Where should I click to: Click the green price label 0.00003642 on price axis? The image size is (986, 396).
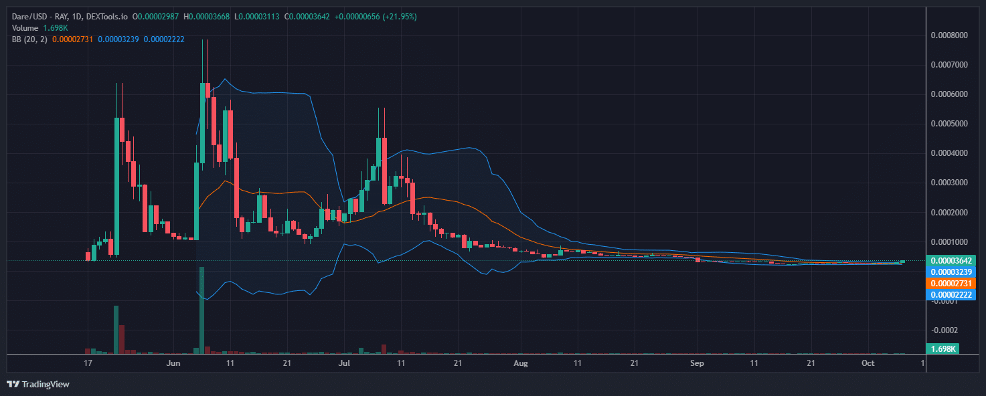tap(951, 260)
